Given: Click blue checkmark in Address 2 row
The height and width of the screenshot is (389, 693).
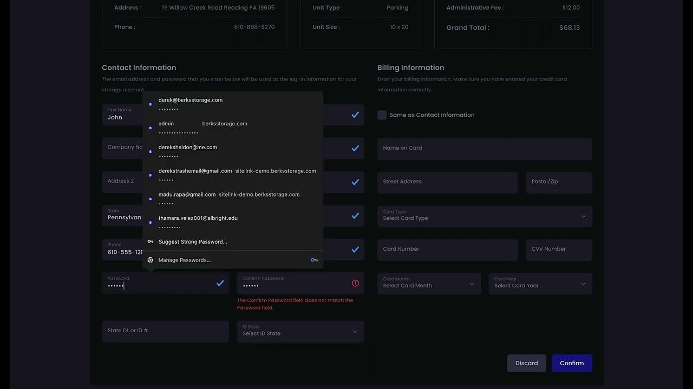Looking at the screenshot, I should pos(355,182).
